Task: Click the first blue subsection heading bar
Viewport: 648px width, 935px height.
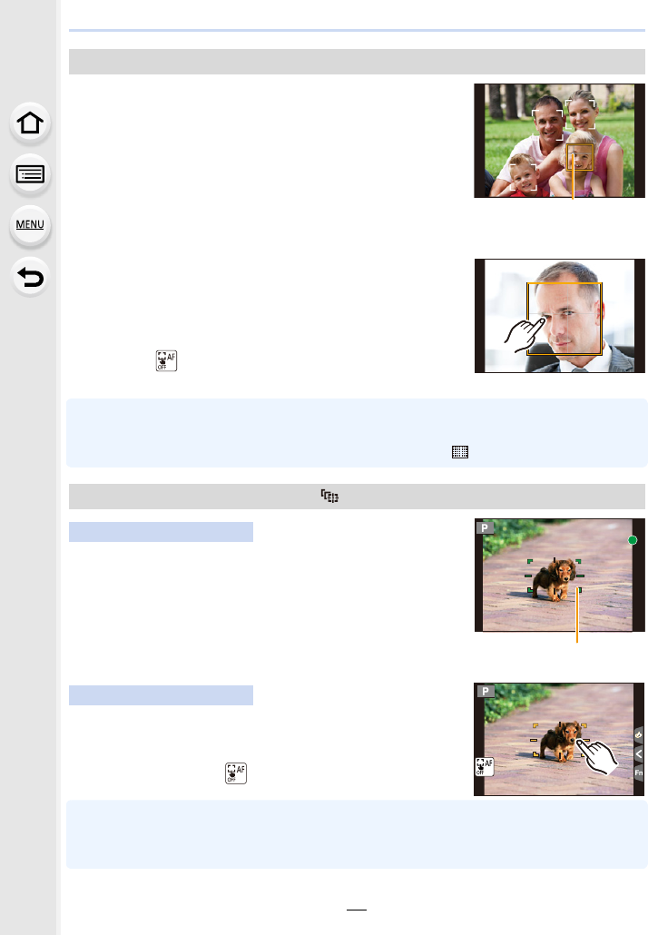Action: coord(161,532)
